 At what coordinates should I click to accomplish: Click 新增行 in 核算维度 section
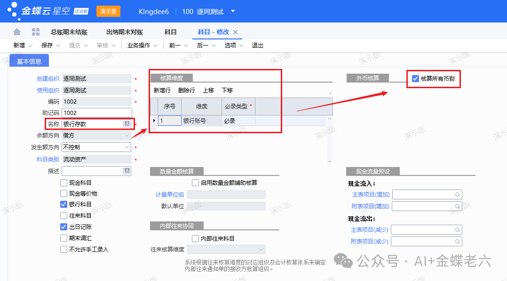[x=162, y=90]
